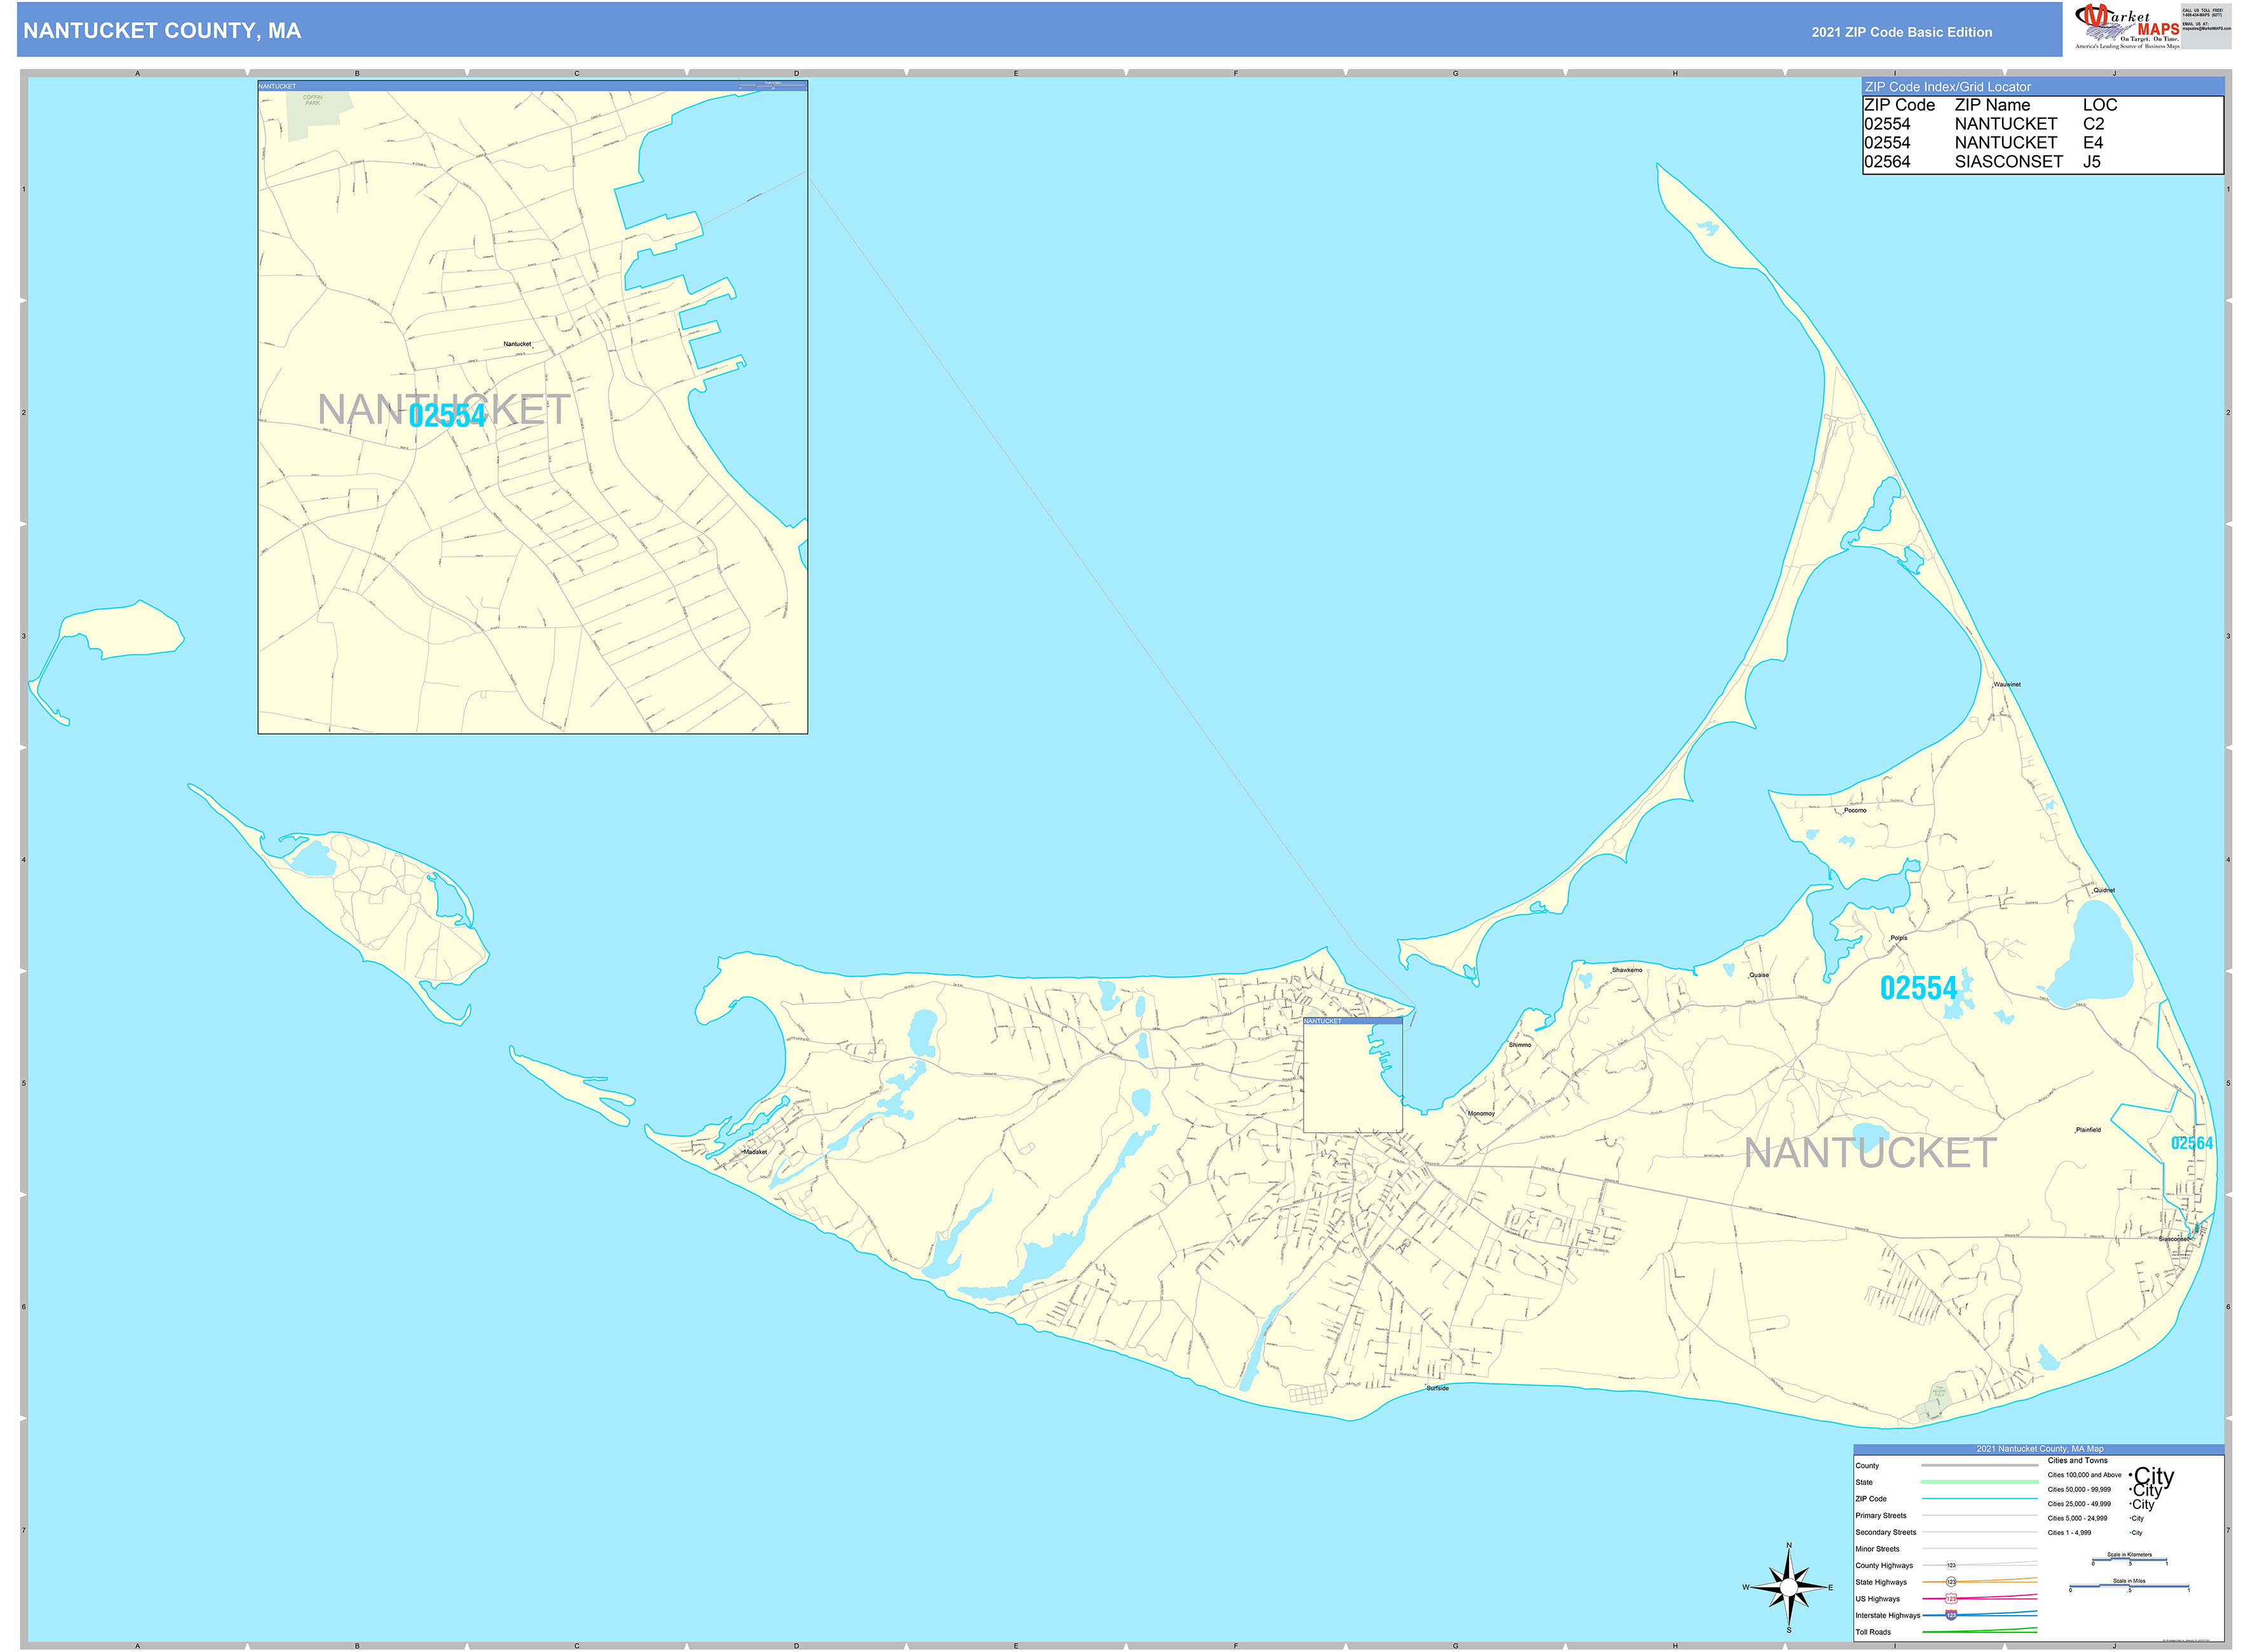Image resolution: width=2243 pixels, height=1652 pixels.
Task: Click the large city dot for Cities 100,000
Action: tap(2130, 1476)
